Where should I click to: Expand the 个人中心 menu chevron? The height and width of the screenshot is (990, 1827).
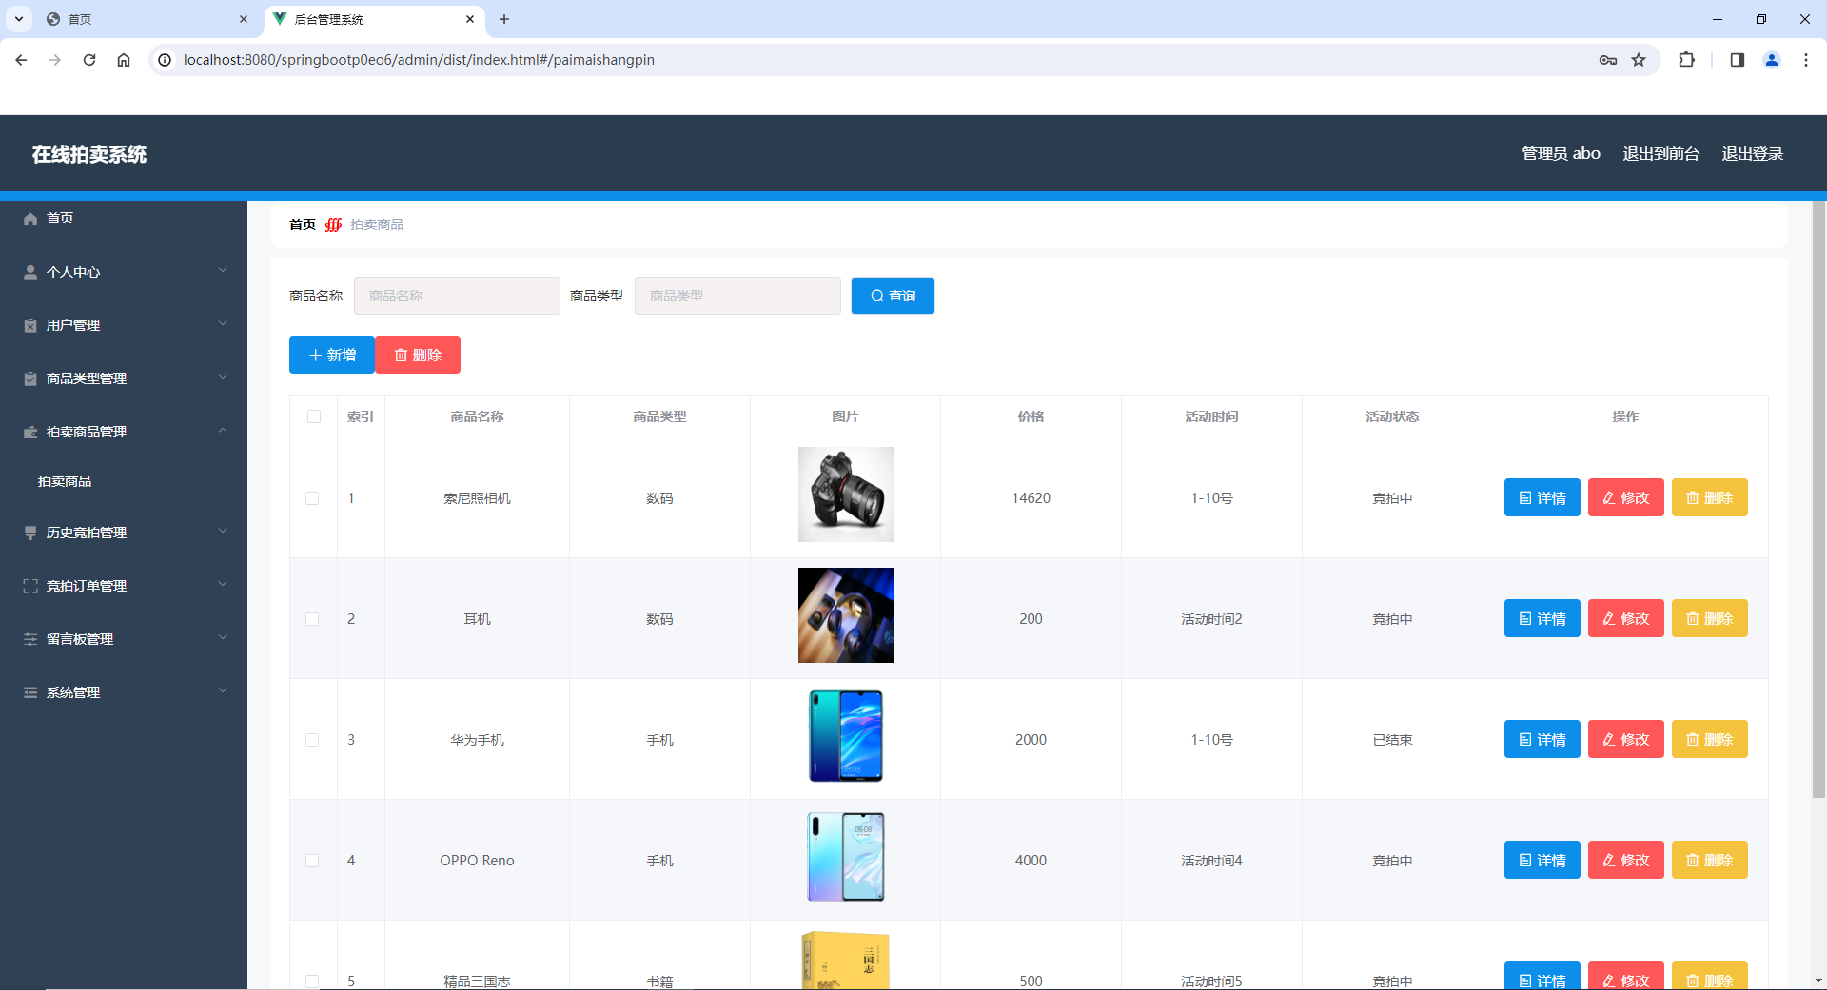223,271
